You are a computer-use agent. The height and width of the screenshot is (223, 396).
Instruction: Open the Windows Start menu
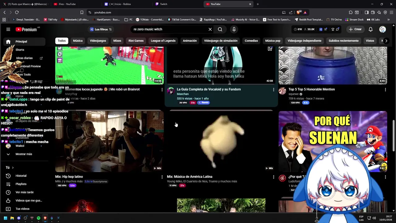click(x=5, y=218)
